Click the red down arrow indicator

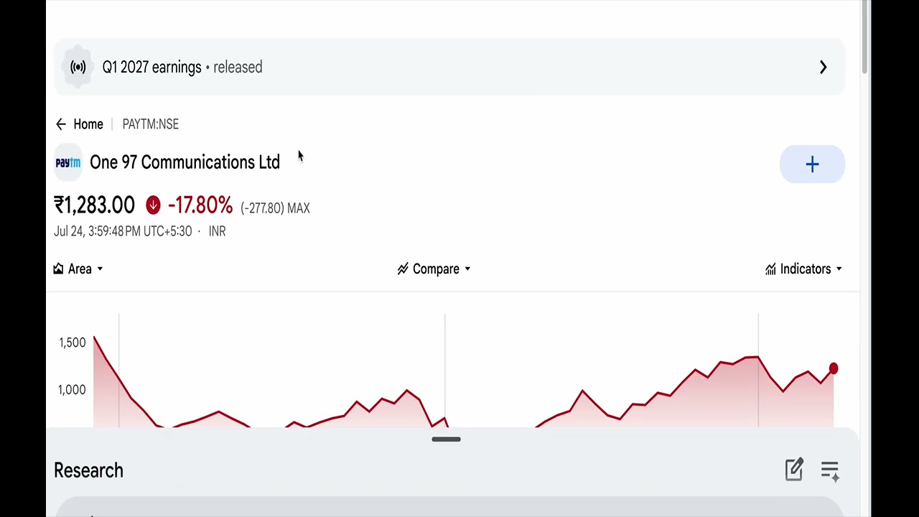coord(153,206)
